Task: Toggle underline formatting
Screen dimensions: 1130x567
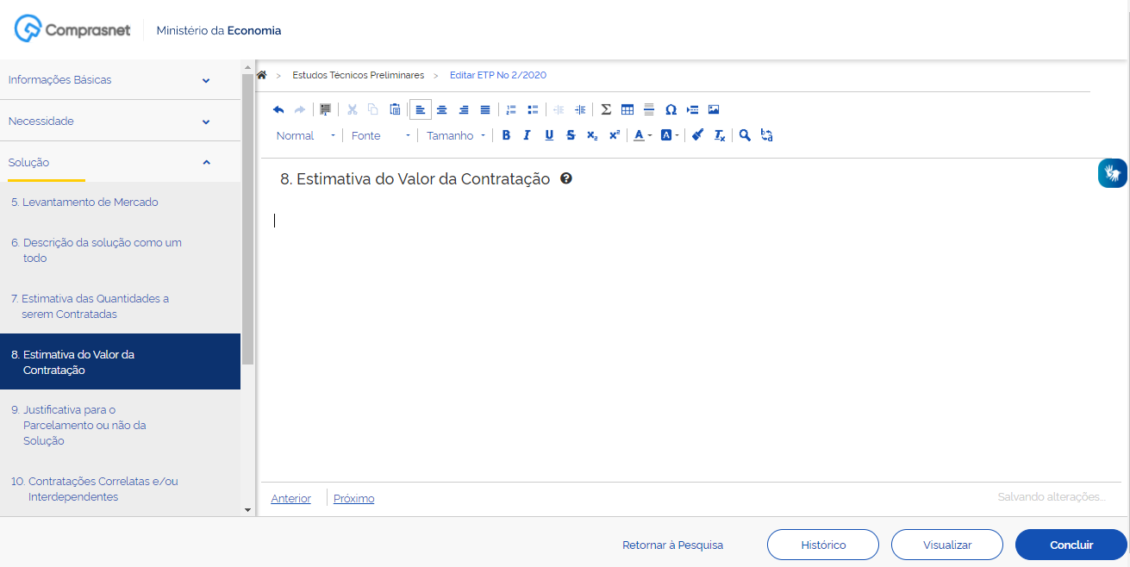Action: [549, 135]
